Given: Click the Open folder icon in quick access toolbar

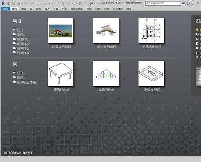Looking at the screenshot, I should (9, 3).
